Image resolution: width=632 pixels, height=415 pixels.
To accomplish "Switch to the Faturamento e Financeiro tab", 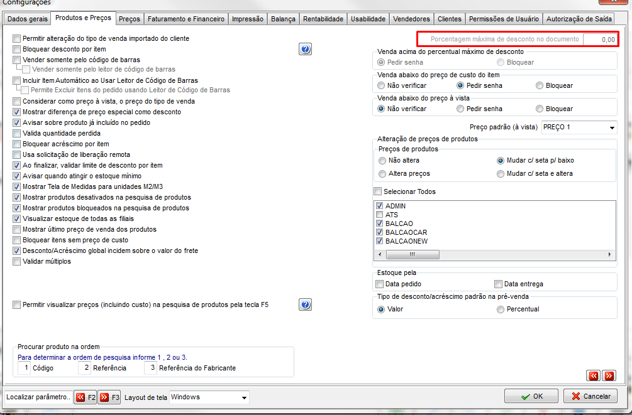I will click(x=186, y=19).
